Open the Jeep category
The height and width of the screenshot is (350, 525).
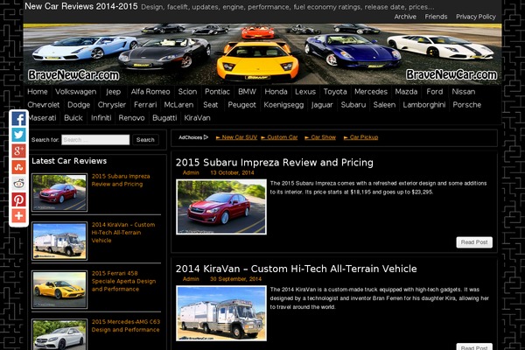113,92
